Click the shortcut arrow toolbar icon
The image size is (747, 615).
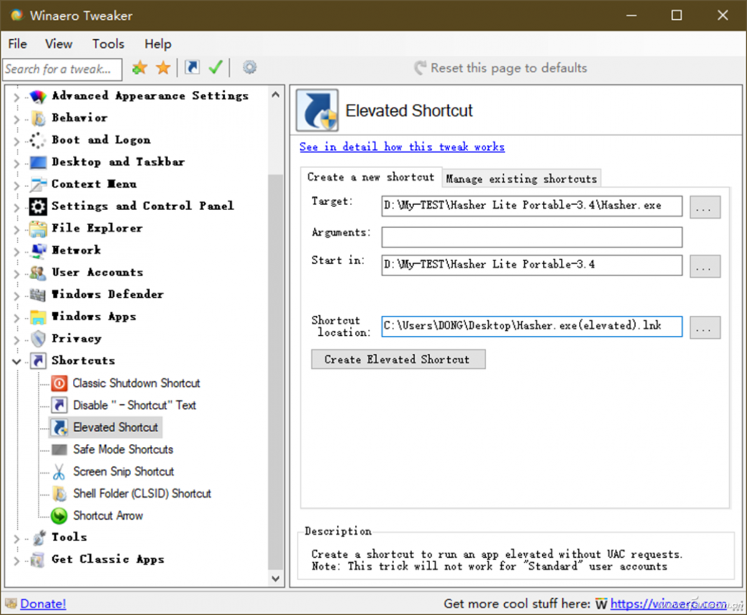(x=193, y=68)
